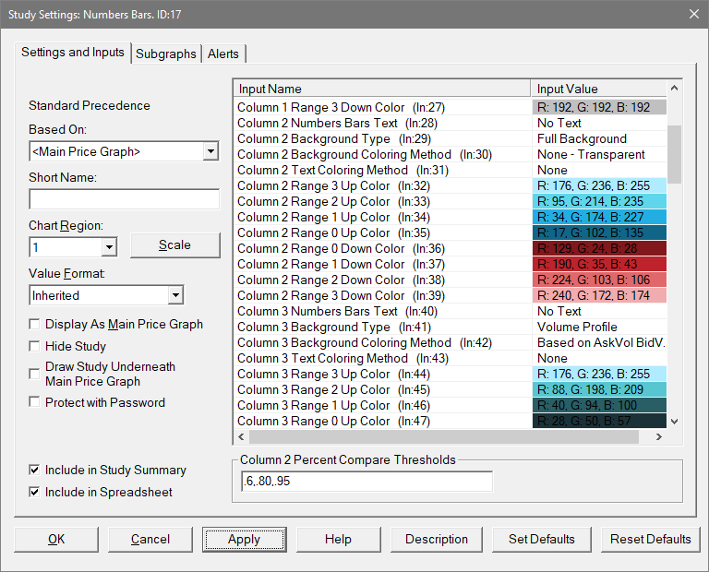Select Column 2 Range 3 Up Color swatch
Image resolution: width=709 pixels, height=572 pixels.
(599, 185)
